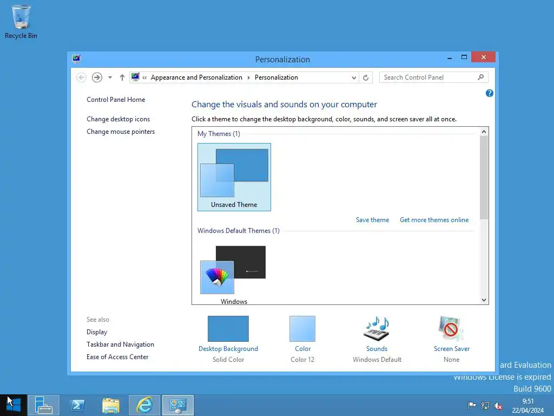Click Windows Default Themes (1) group header
The width and height of the screenshot is (554, 416).
(x=239, y=231)
